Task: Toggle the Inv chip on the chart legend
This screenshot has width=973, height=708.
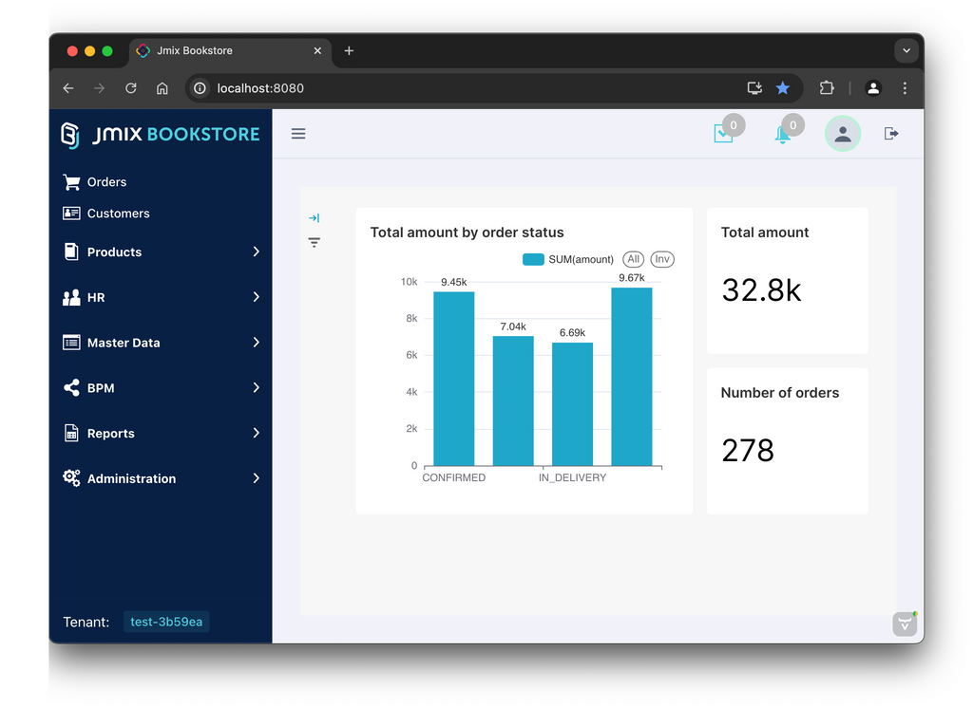Action: pos(661,258)
